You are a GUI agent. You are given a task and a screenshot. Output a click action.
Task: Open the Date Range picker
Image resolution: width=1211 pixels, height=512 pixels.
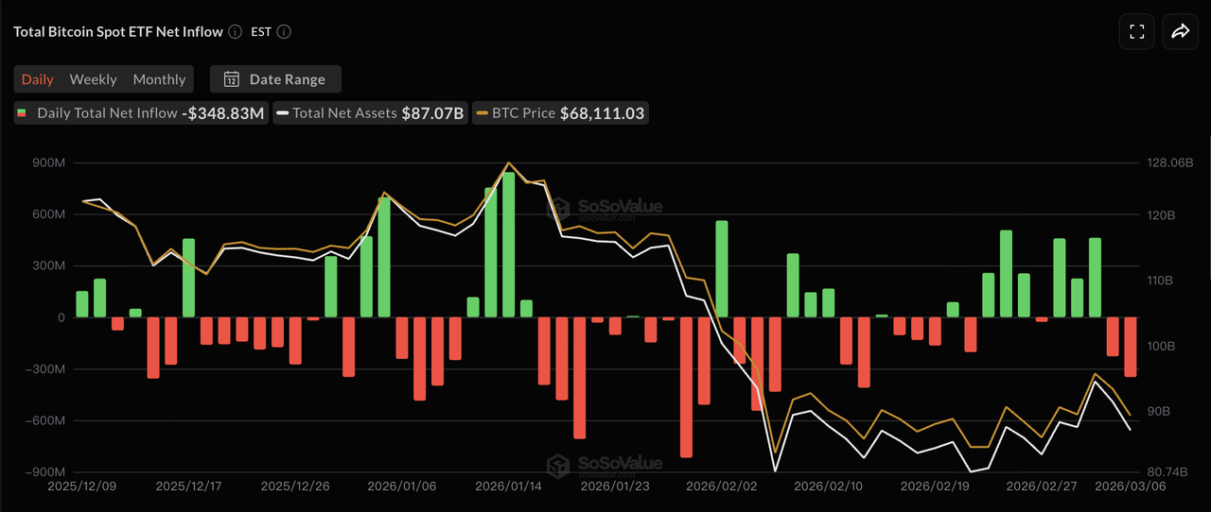coord(275,79)
